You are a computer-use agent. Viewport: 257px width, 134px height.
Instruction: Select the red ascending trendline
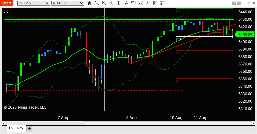[x=182, y=44]
